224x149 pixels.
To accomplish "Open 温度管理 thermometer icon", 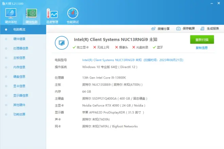I will [x=52, y=13].
